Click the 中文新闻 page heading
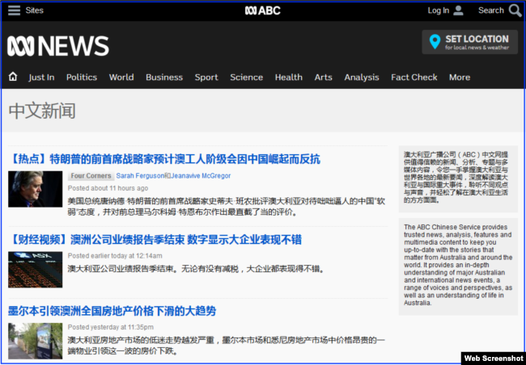526x365 pixels. tap(42, 111)
